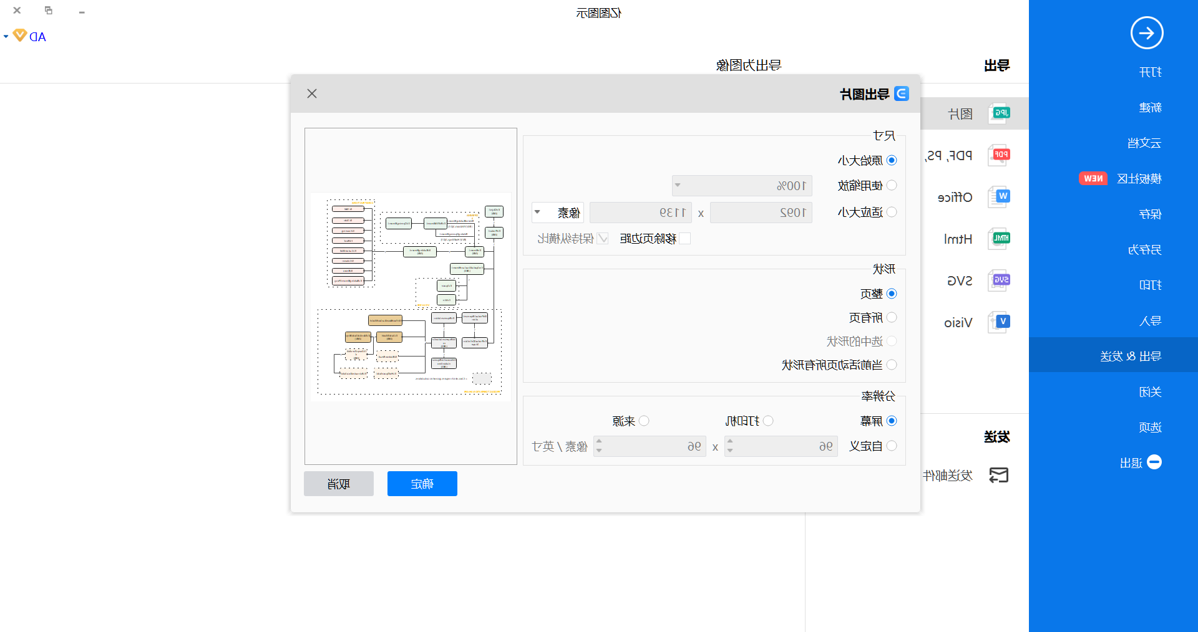
Task: Click the image export type label
Action: (961, 113)
